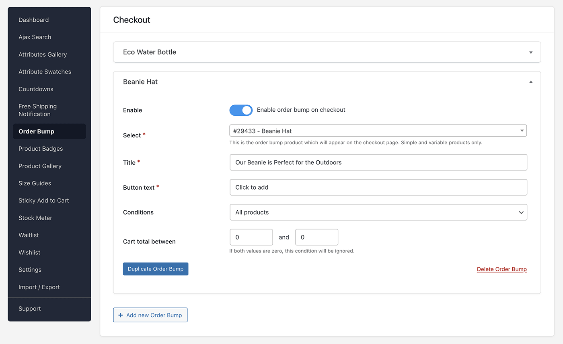Click the Button text input field
Image resolution: width=563 pixels, height=344 pixels.
pos(378,187)
